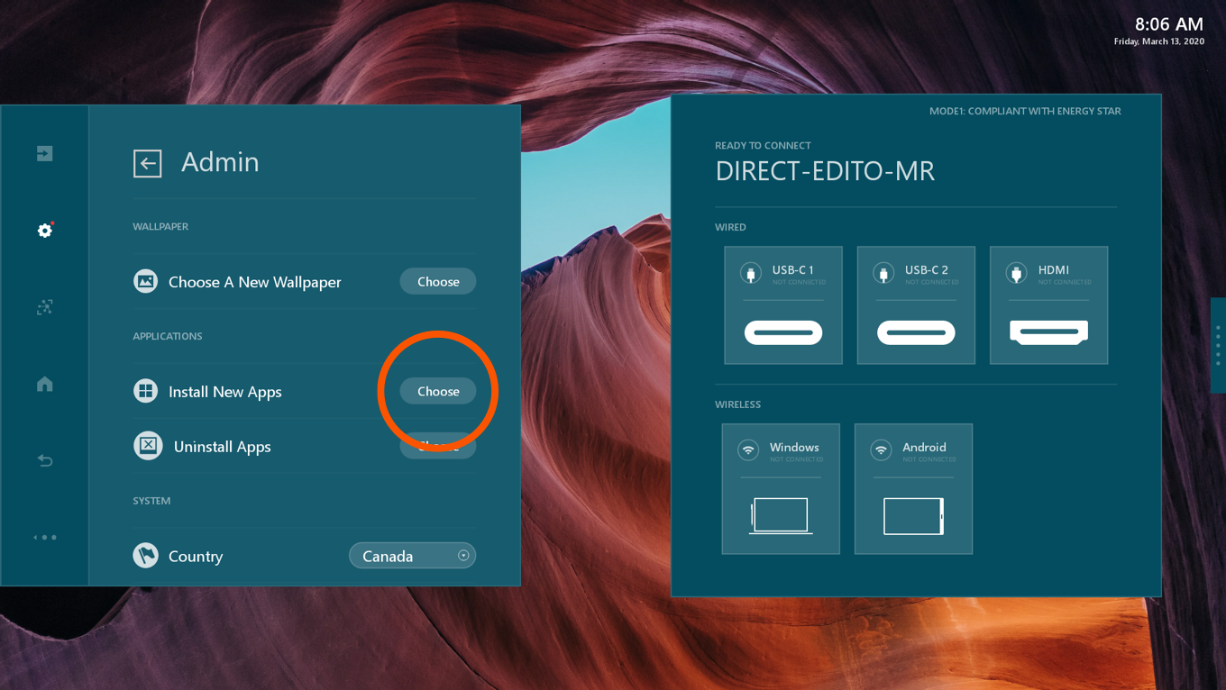
Task: Select the USB-C 2 plug icon
Action: (x=883, y=274)
